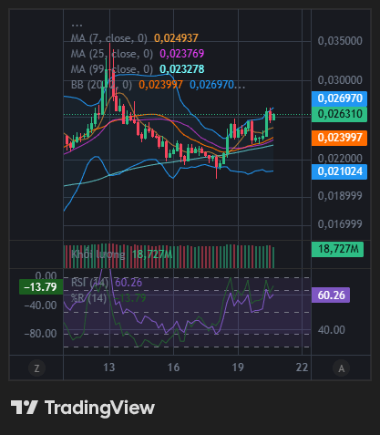The width and height of the screenshot is (380, 435).
Task: Select the BB (20, 2, 0) indicator label
Action: click(x=101, y=85)
